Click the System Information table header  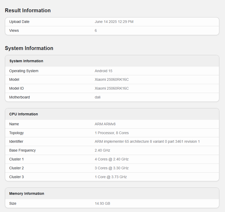pyautogui.click(x=26, y=61)
